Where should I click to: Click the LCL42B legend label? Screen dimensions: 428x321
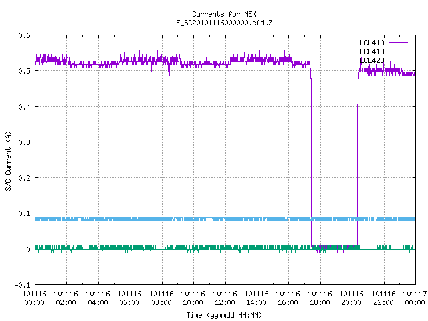tap(372, 60)
